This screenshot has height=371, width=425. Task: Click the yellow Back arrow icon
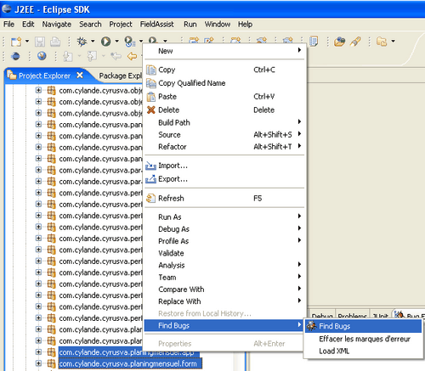(x=133, y=56)
